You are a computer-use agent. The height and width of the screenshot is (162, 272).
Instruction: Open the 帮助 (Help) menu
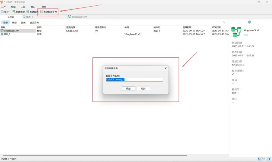click(x=44, y=7)
